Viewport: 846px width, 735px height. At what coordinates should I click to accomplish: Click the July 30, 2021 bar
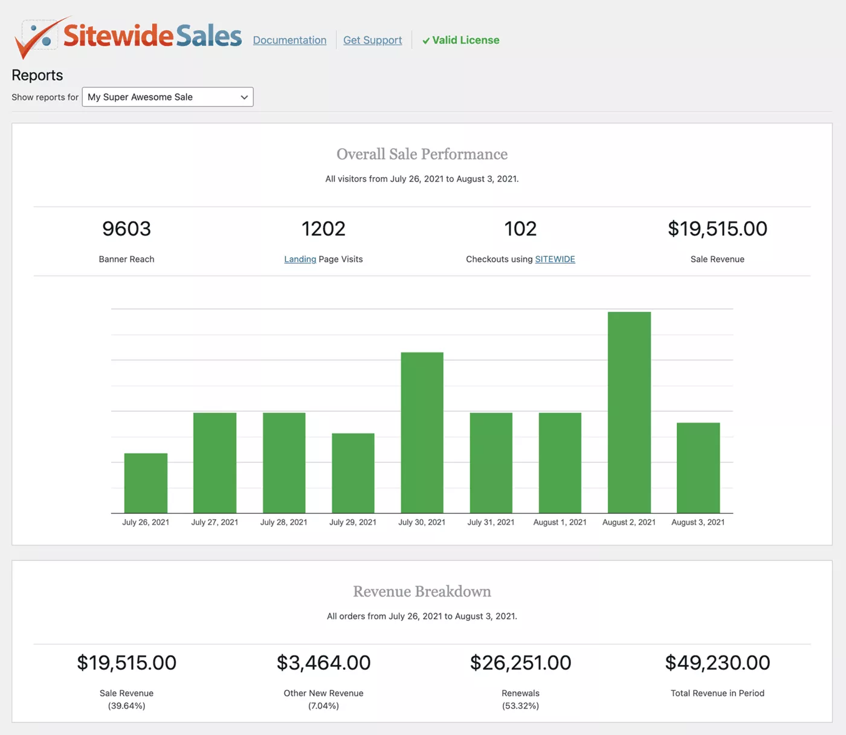(422, 433)
